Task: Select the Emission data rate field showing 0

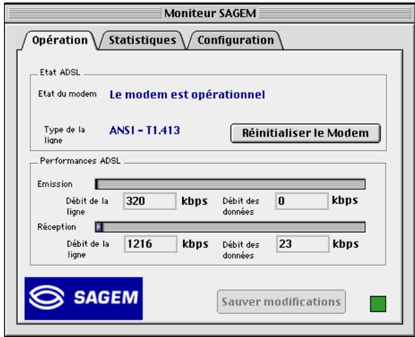Action: (x=302, y=201)
